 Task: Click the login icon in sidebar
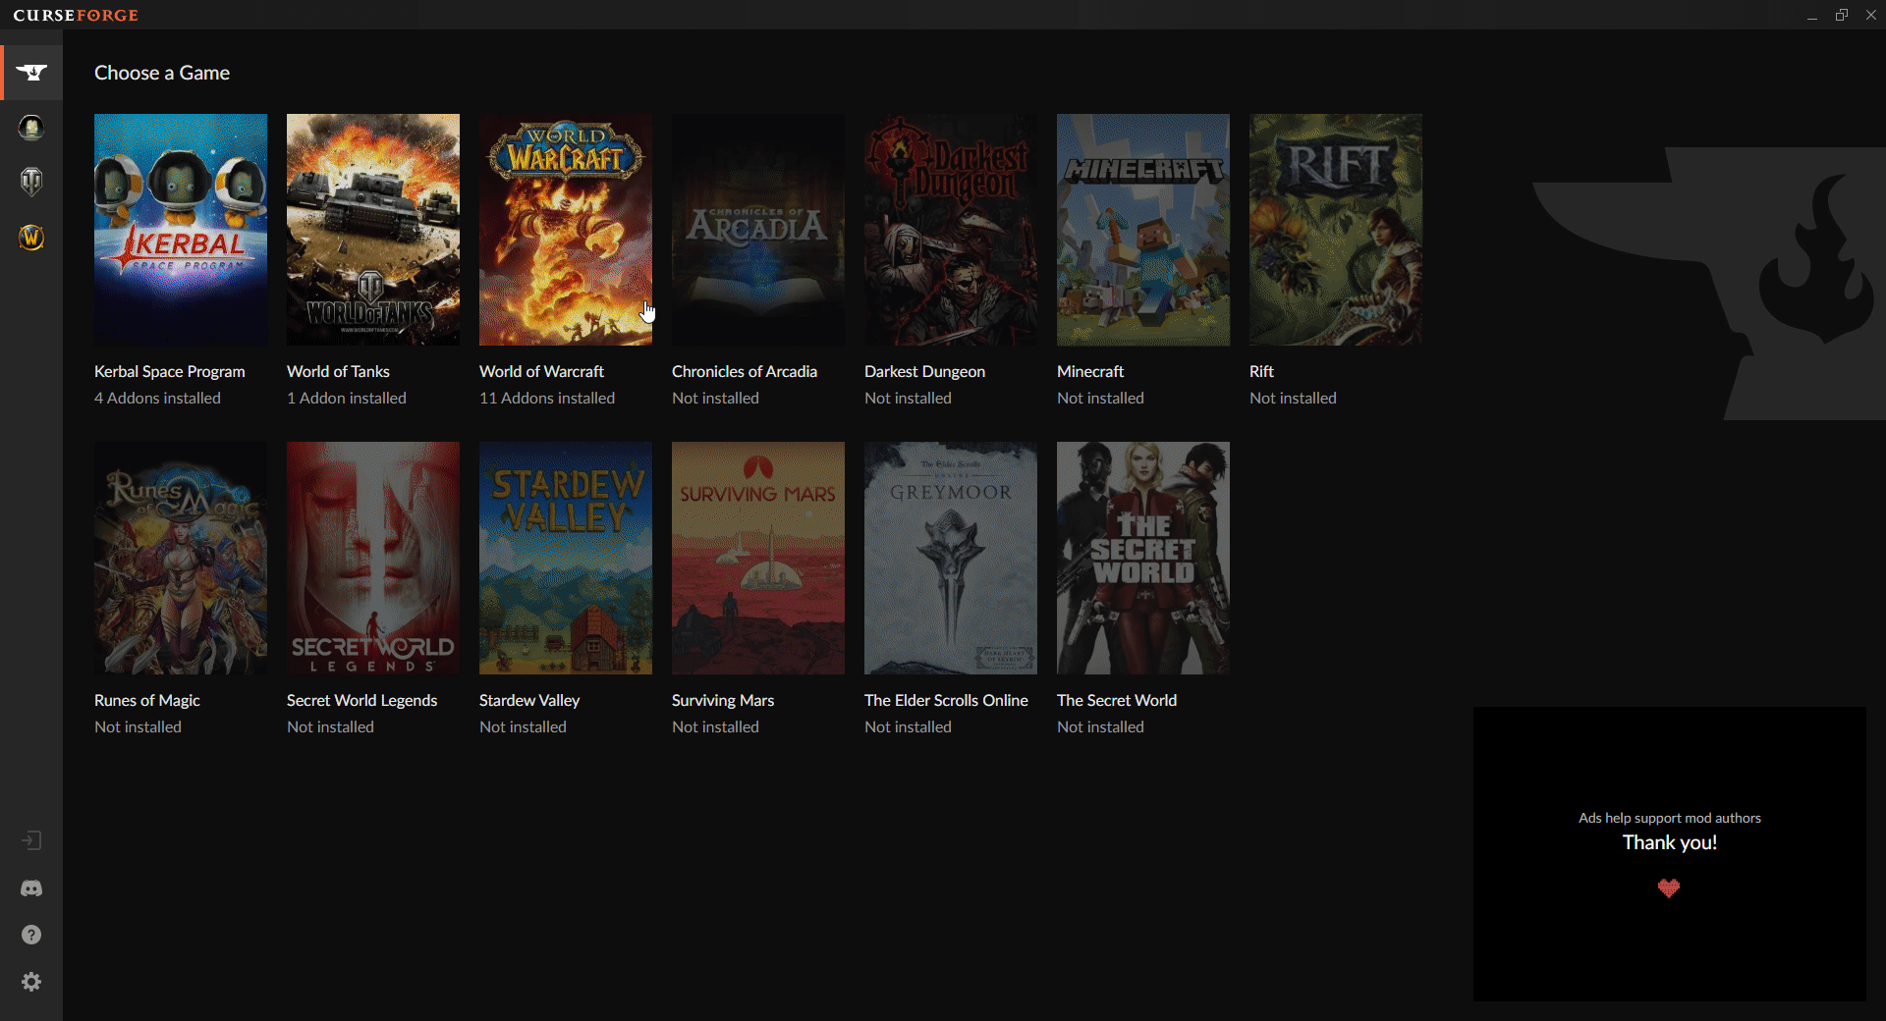coord(31,840)
